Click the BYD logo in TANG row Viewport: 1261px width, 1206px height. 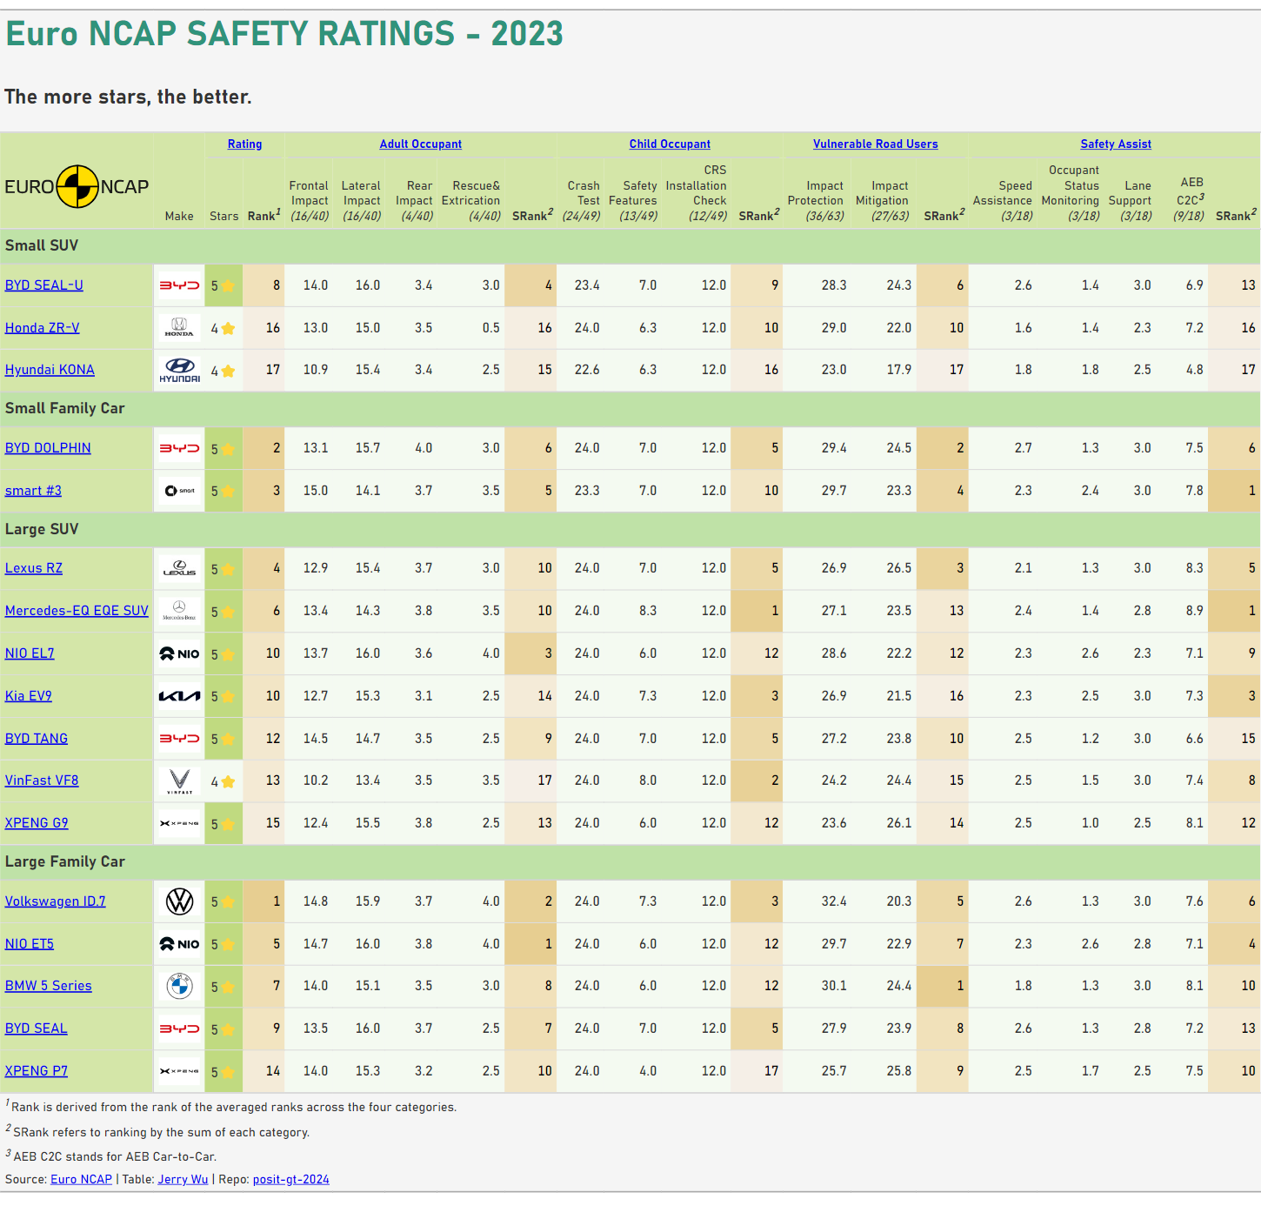pos(179,739)
